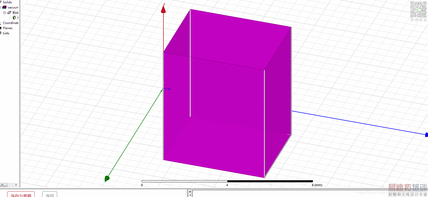Click the magenta box front face
Viewport: 428px width, 197px height.
point(214,115)
